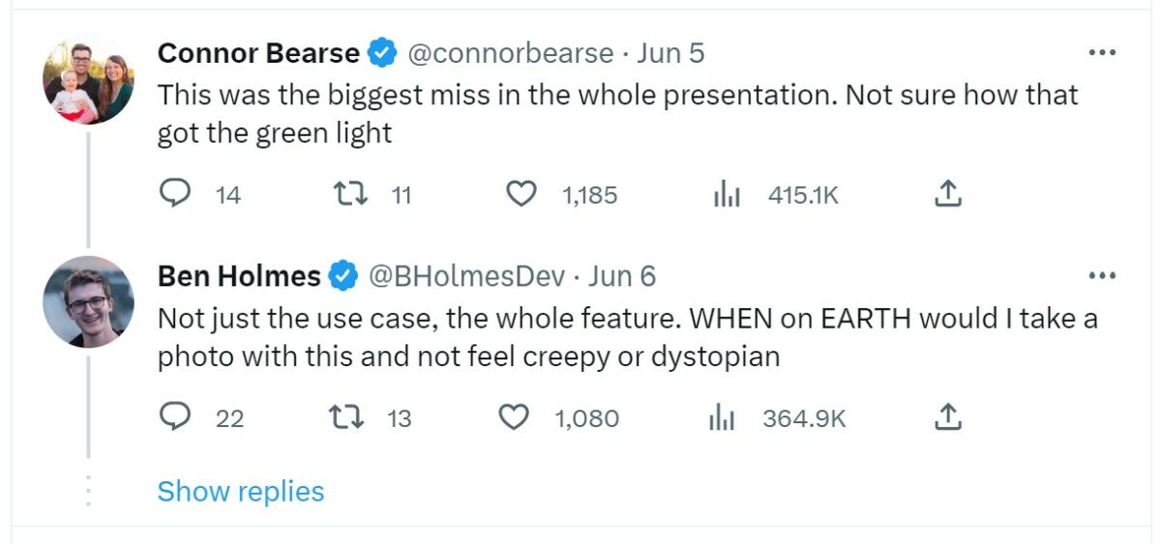Like Ben Holmes's tweet
Image resolution: width=1161 pixels, height=544 pixels.
click(513, 417)
